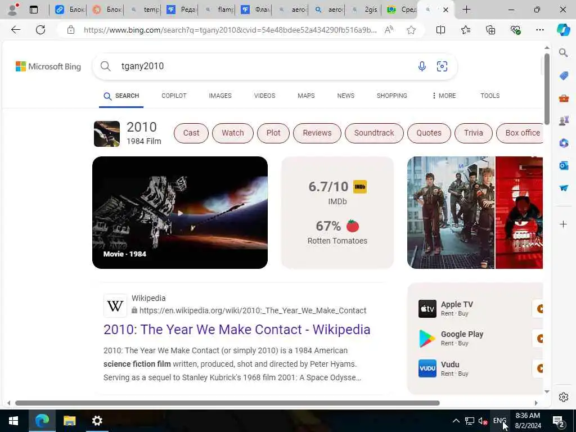Search by voice microphone icon
Viewport: 576px width, 432px height.
[x=422, y=66]
